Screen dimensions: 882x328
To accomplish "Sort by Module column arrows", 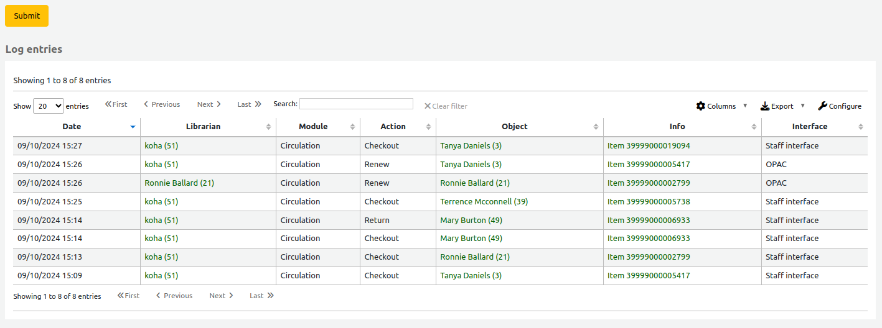I will coord(352,127).
